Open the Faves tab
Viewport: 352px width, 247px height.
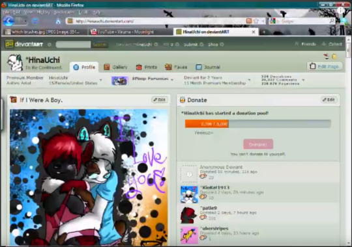[176, 67]
